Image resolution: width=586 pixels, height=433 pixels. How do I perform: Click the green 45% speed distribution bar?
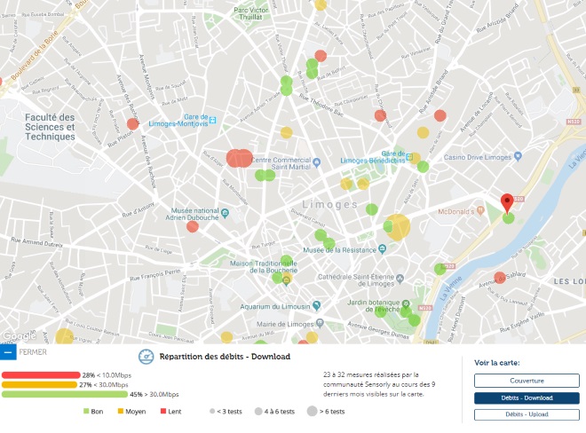click(x=65, y=394)
